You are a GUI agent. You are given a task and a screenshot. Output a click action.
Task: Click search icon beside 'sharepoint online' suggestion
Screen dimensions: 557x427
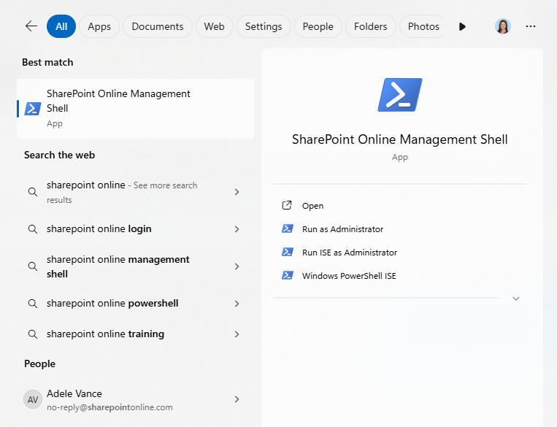click(33, 192)
